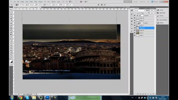
Task: Hide Layer 1 at the bottom
Action: 135,35
